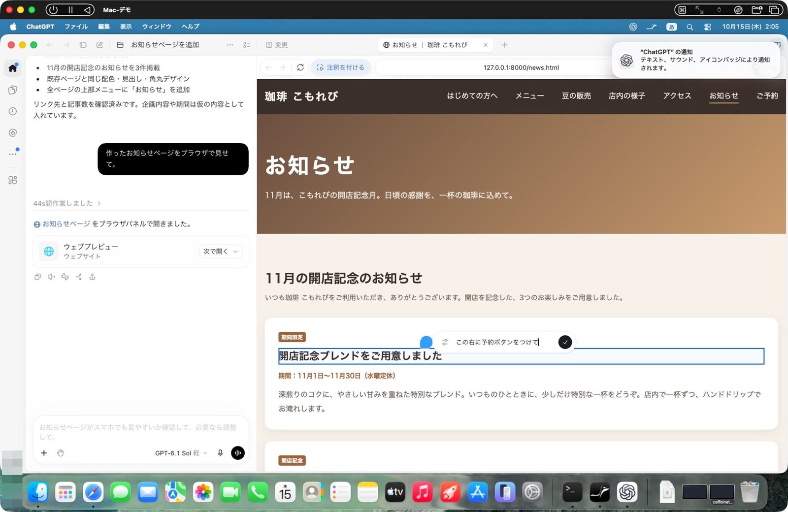
Task: Toggle the sidebar panel icon in the toolbar
Action: coord(83,45)
